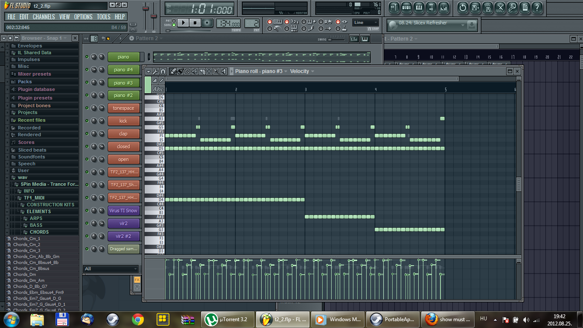Select the Paint brush tool in piano roll
Viewport: 583px width, 328px height.
click(x=180, y=71)
